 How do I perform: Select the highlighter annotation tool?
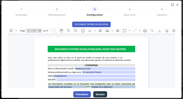pyautogui.click(x=90, y=31)
